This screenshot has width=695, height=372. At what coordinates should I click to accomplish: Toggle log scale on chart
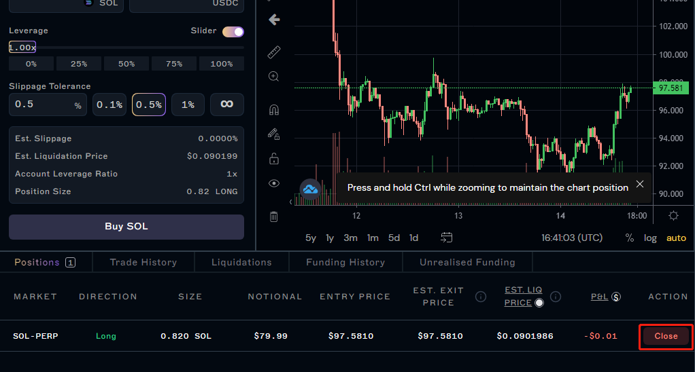pos(650,238)
